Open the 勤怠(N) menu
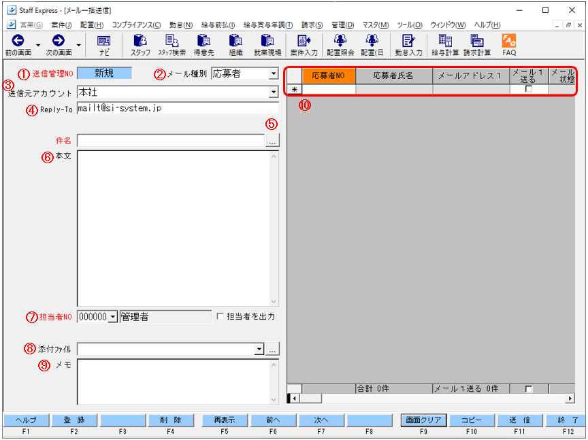The width and height of the screenshot is (588, 440). [x=181, y=25]
